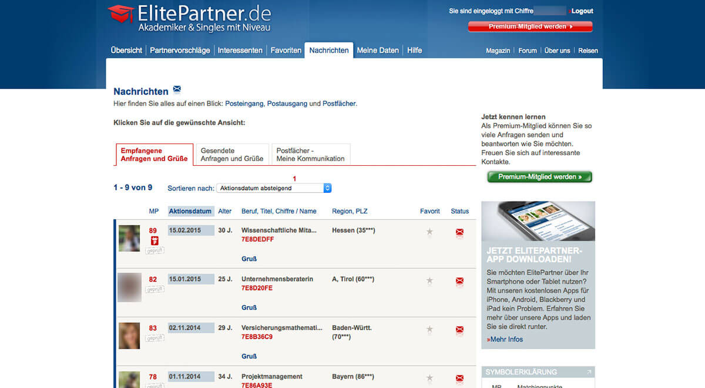This screenshot has width=705, height=388.
Task: Open Magazin link
Action: click(x=498, y=51)
